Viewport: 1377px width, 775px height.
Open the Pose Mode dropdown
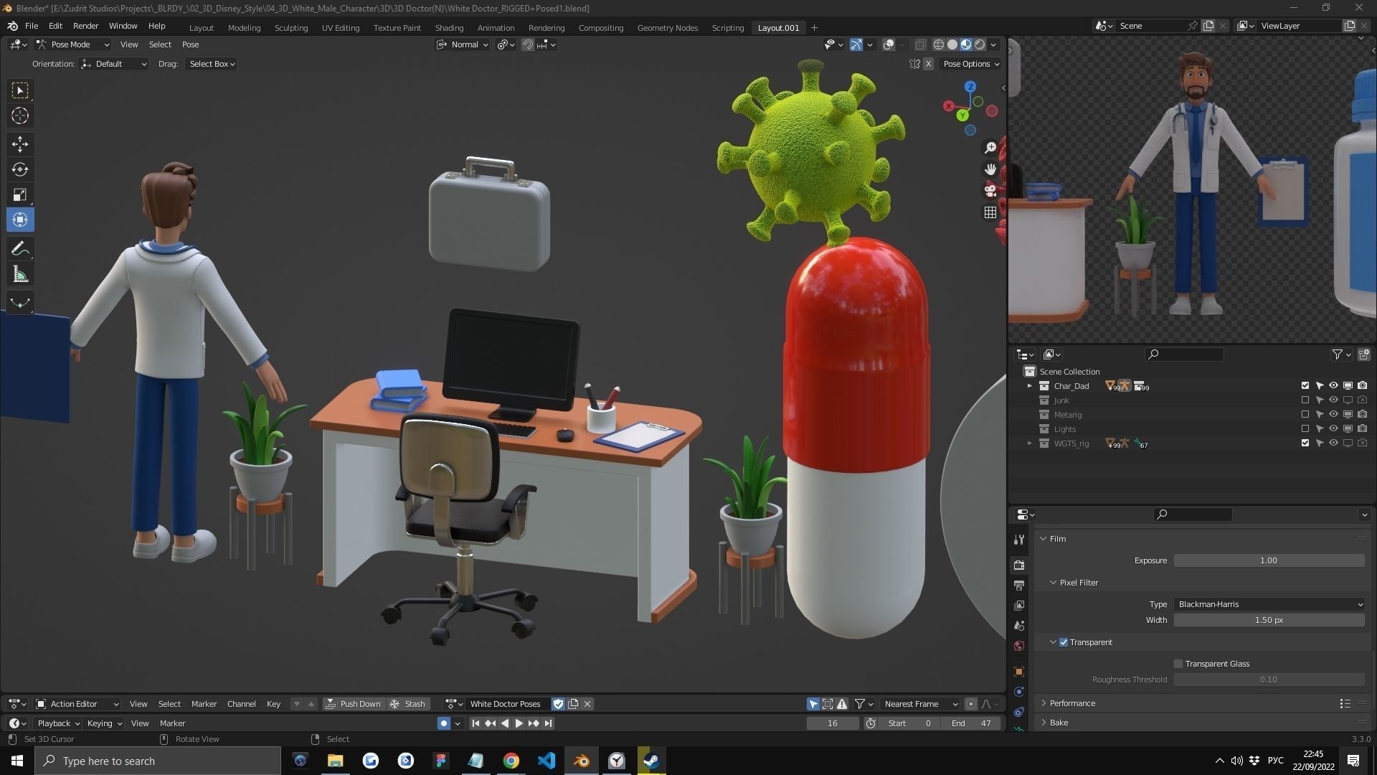(x=73, y=44)
